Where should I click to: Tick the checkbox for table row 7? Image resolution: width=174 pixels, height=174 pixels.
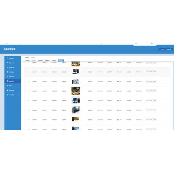[x=25, y=120]
